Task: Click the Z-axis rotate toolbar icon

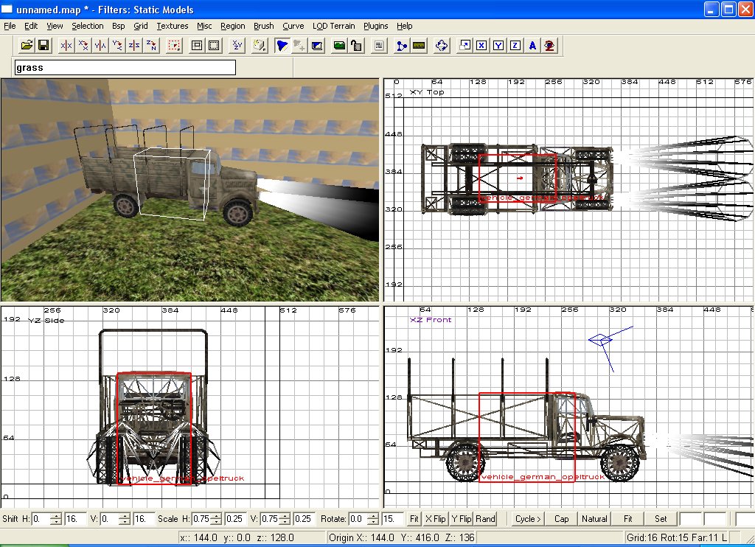Action: (151, 46)
